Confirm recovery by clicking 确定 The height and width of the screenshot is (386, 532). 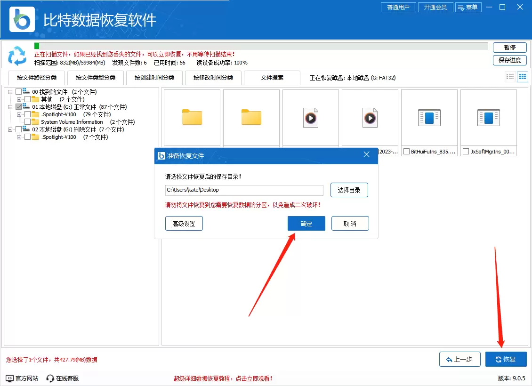tap(306, 223)
